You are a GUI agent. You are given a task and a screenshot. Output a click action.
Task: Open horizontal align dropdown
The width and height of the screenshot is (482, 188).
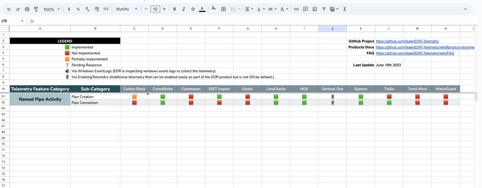coord(249,9)
